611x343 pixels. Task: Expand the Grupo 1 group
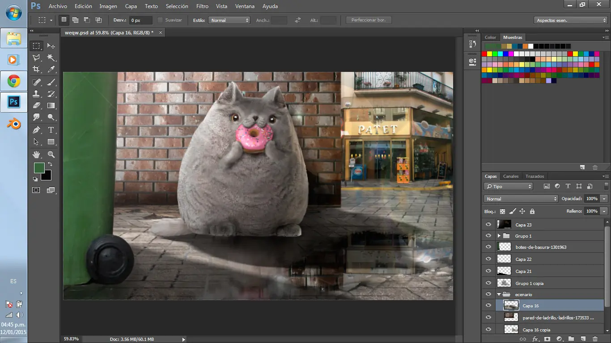pos(499,236)
